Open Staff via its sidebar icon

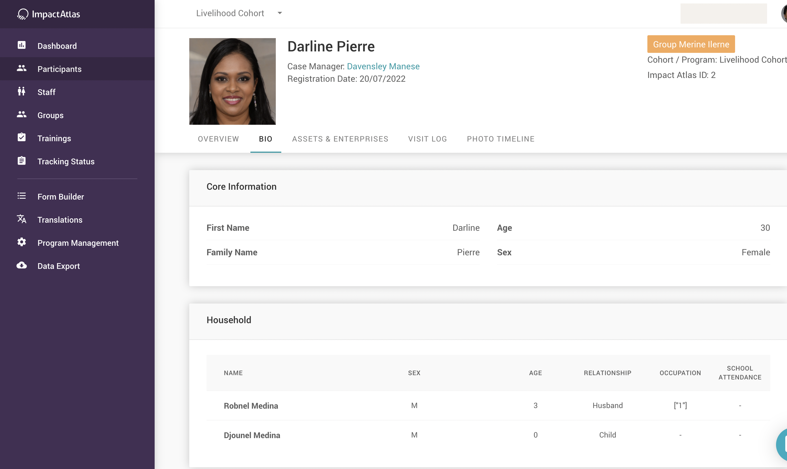pyautogui.click(x=21, y=92)
